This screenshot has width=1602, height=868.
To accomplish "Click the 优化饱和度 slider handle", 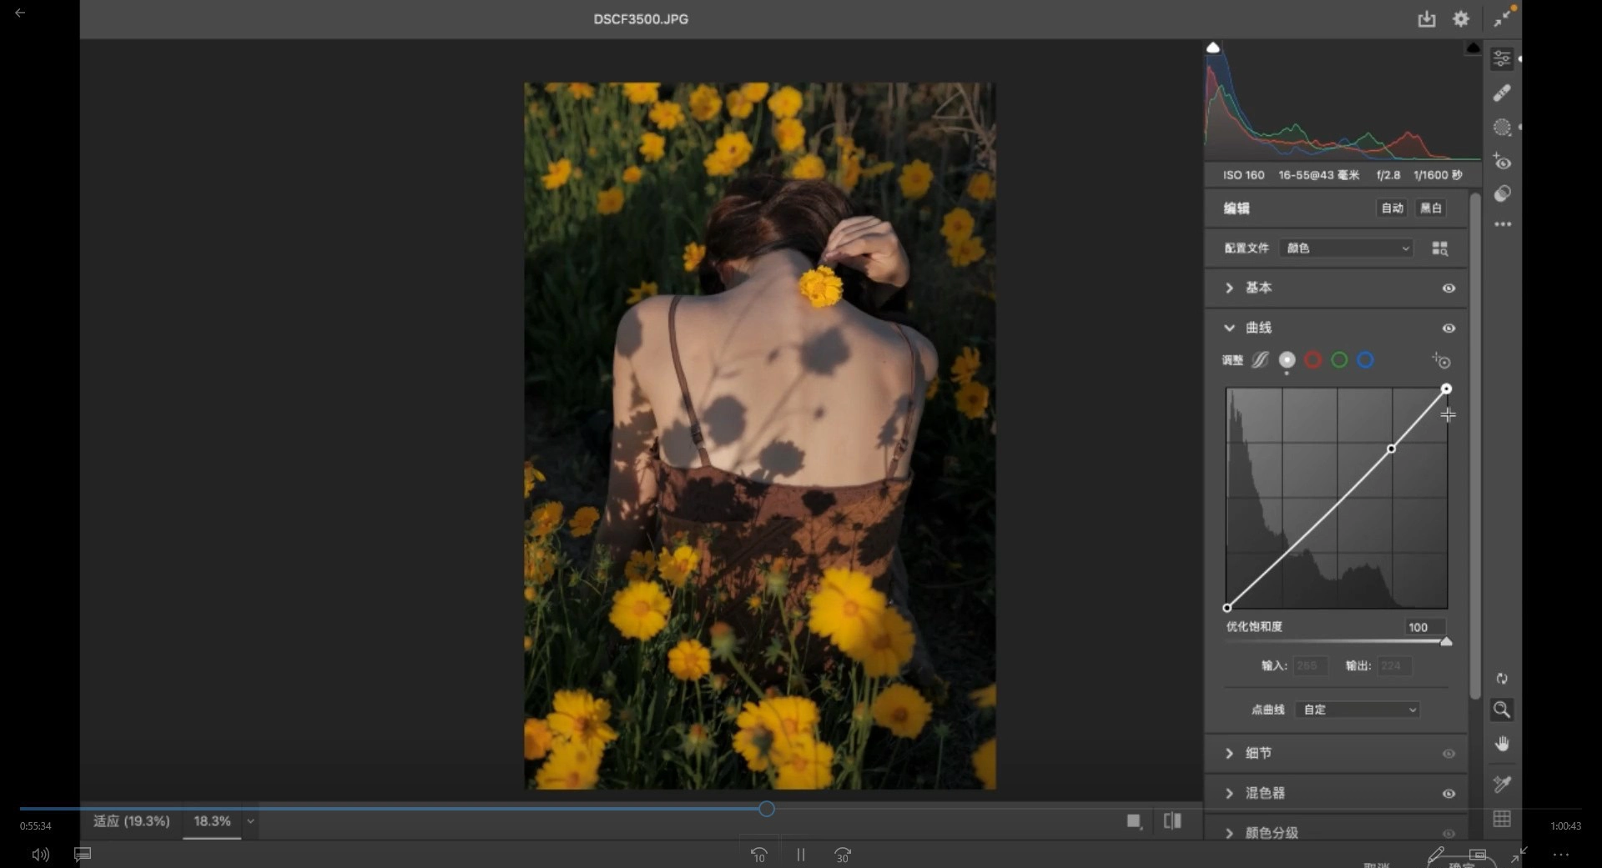I will [1446, 641].
